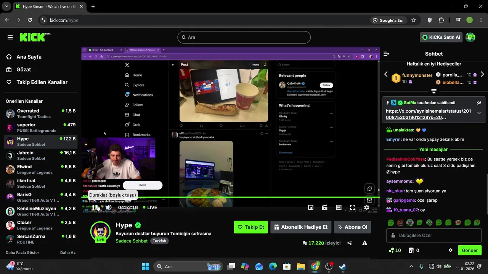
Task: Seek on the green stream progress bar
Action: (x=231, y=197)
